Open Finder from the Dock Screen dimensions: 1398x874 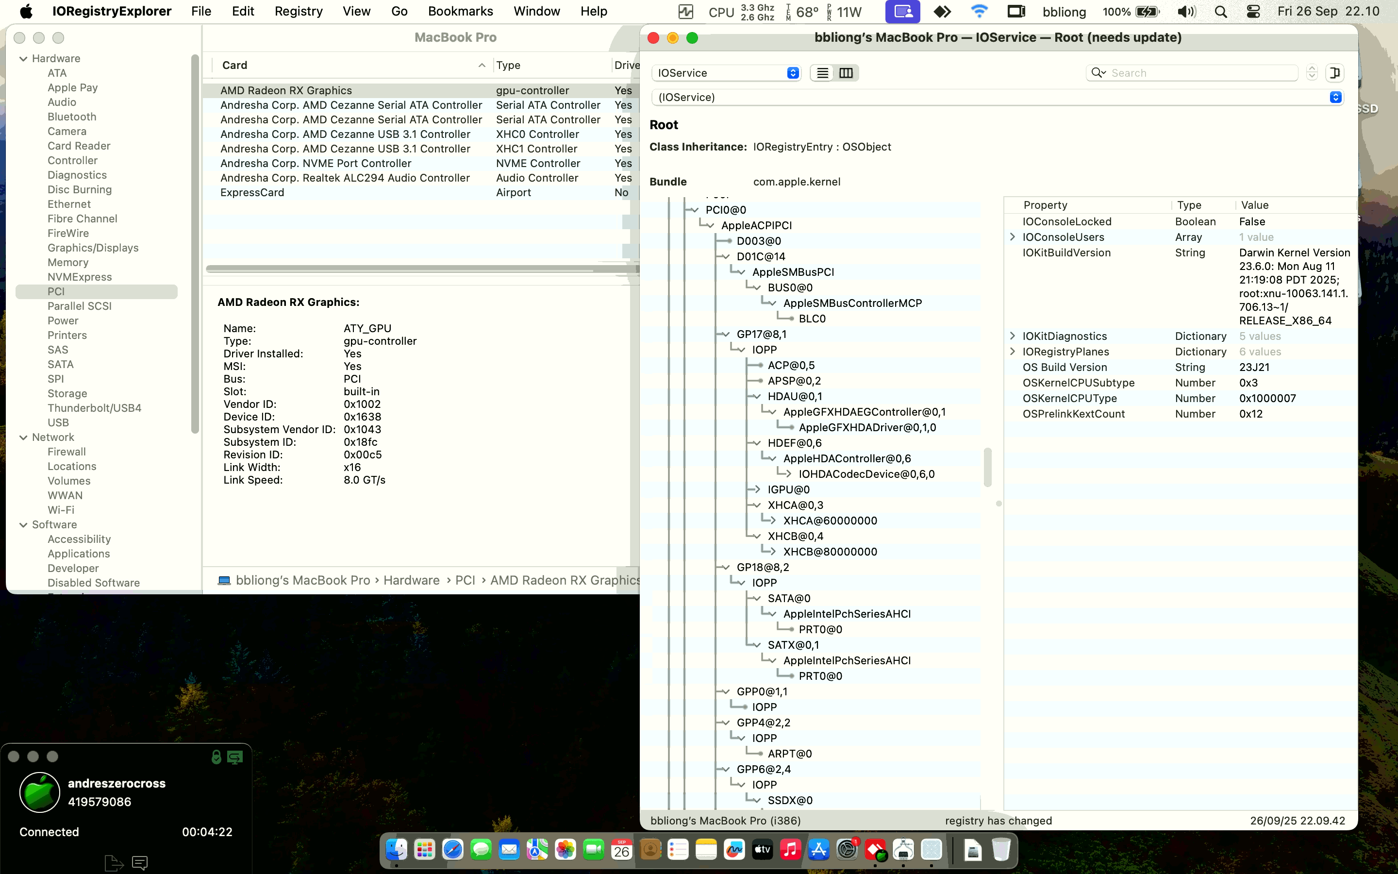(x=396, y=850)
